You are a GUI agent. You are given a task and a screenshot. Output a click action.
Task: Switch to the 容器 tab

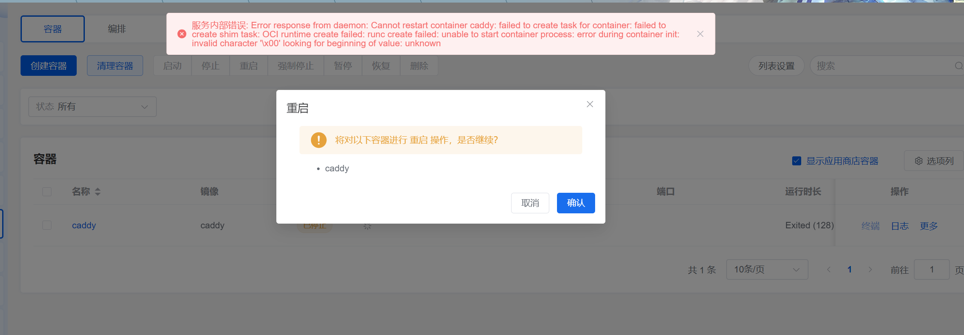point(53,29)
